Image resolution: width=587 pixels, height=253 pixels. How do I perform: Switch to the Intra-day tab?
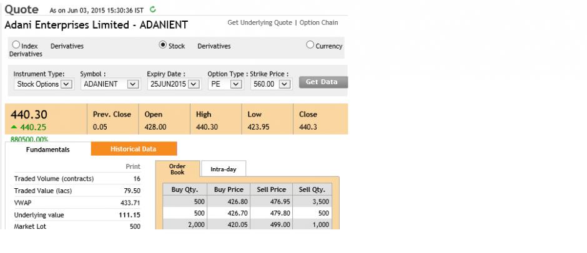tap(224, 169)
